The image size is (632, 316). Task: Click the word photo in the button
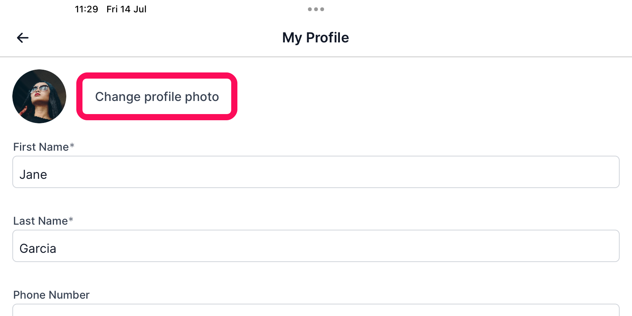202,97
